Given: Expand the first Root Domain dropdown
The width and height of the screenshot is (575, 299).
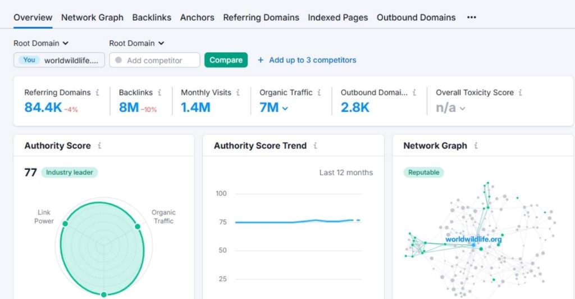Looking at the screenshot, I should (x=41, y=43).
